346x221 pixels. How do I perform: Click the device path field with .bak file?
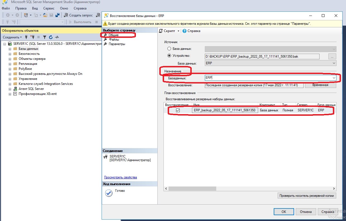(262, 57)
